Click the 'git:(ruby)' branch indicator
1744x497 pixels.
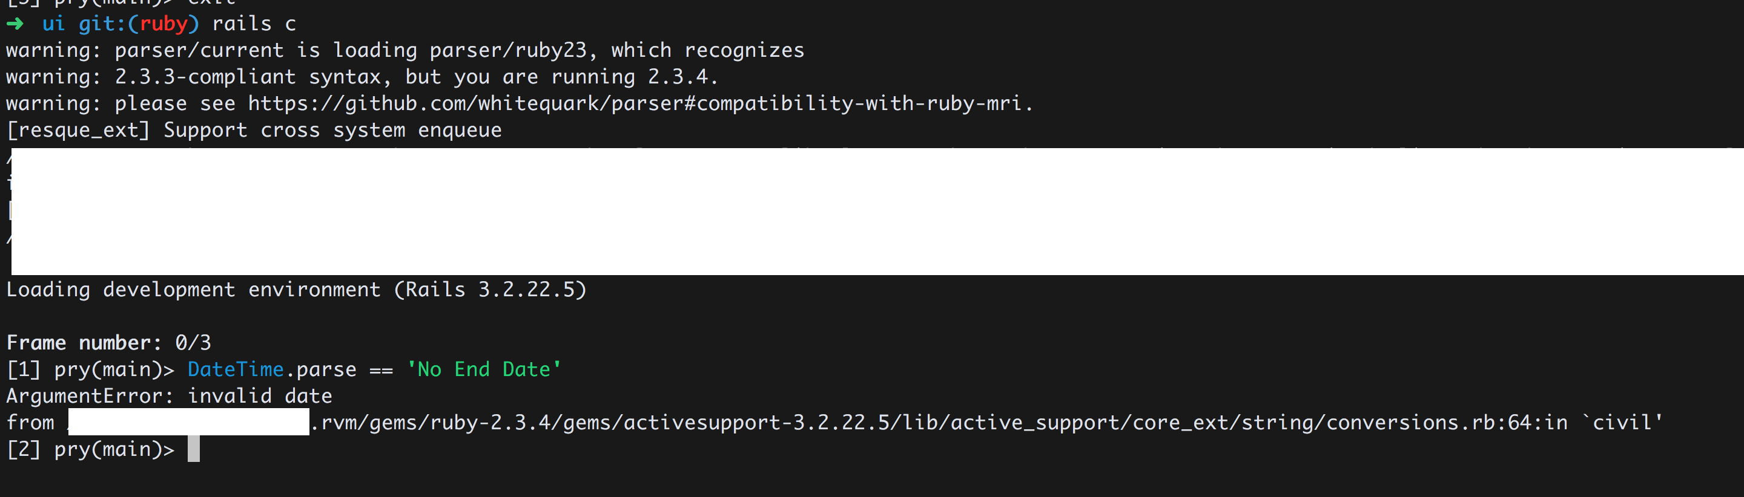tap(139, 24)
